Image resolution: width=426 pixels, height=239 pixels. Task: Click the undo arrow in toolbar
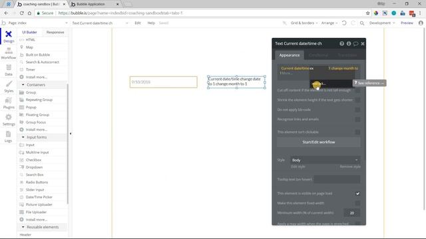tap(344, 23)
